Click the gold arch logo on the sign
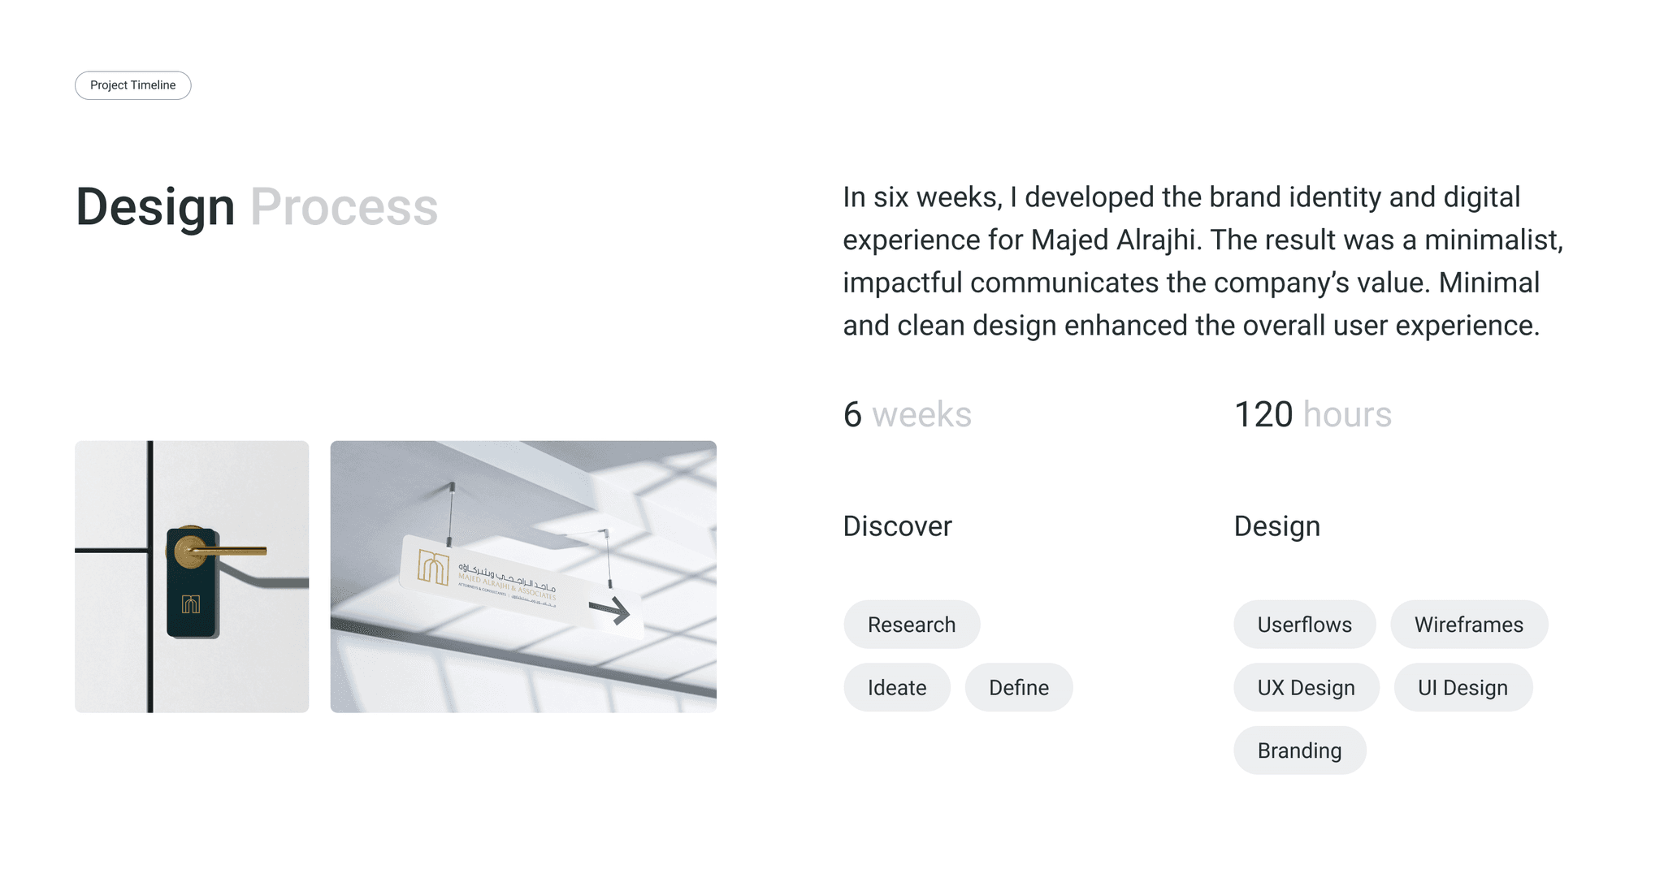This screenshot has height=891, width=1664. coord(433,566)
